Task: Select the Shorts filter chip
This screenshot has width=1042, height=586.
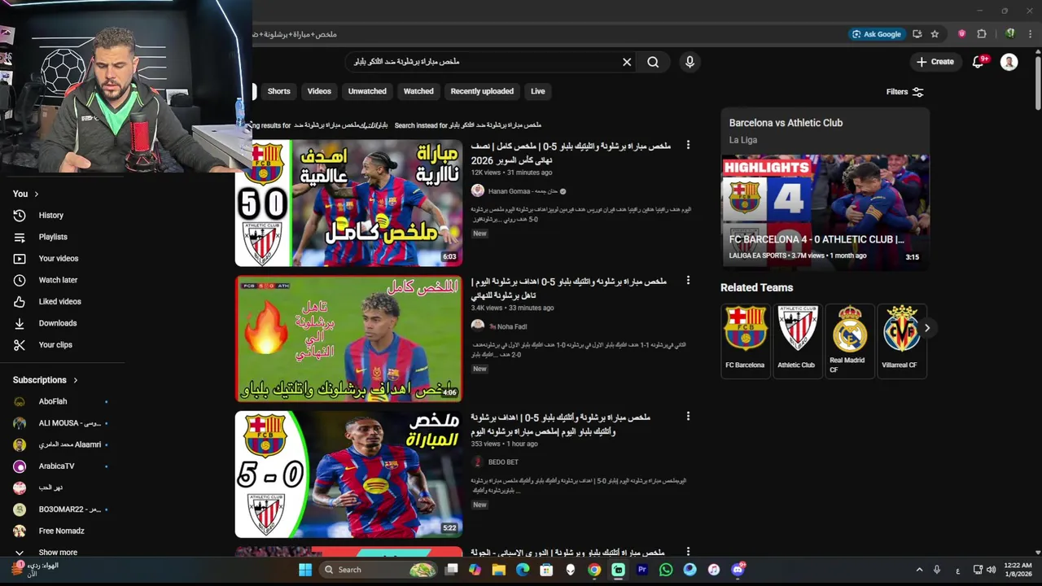Action: [278, 91]
